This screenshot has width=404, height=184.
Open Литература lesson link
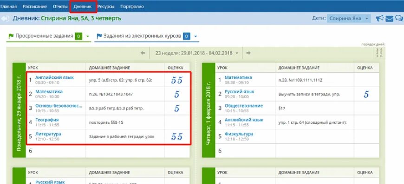[x=48, y=134]
